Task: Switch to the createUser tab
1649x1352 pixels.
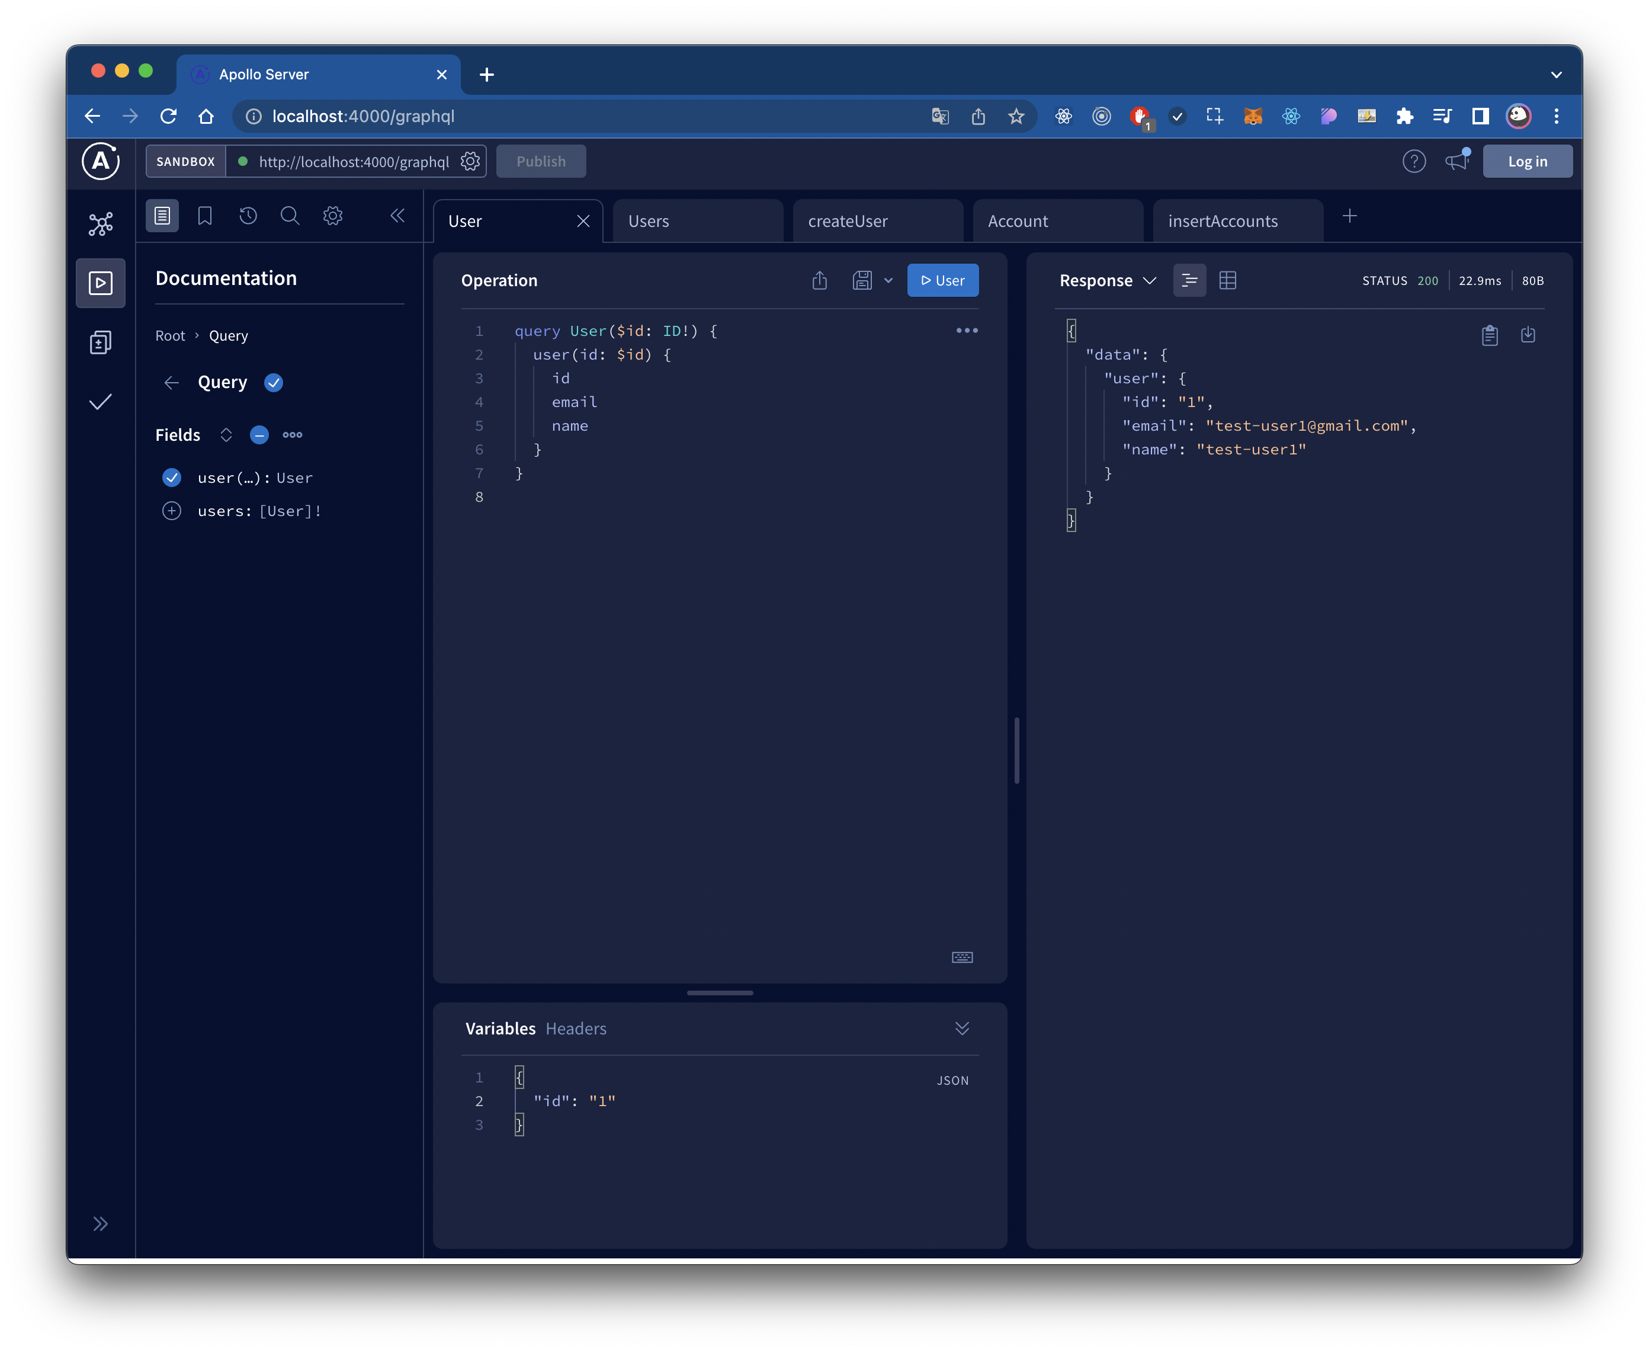Action: coord(848,221)
